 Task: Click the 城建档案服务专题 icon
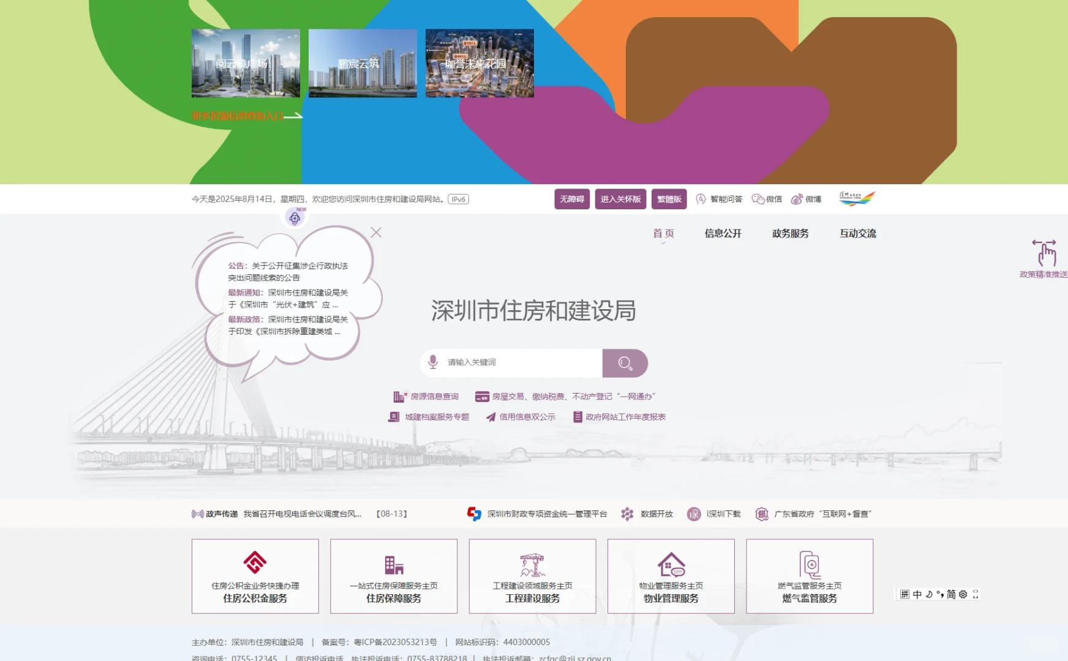click(394, 417)
